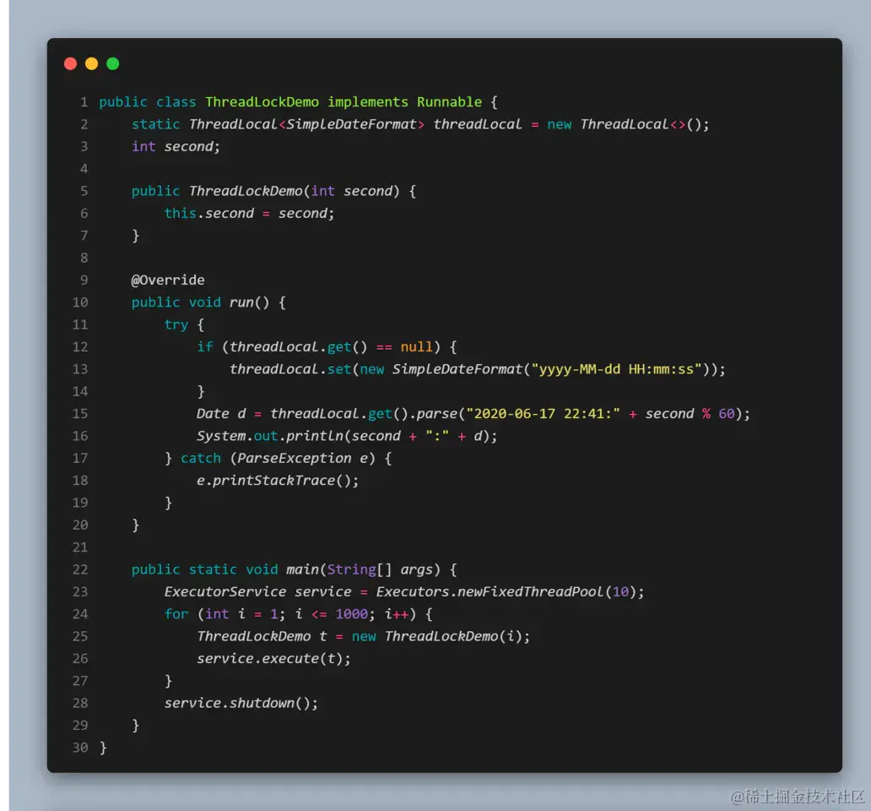871x811 pixels.
Task: Click ThreadLocal<SimpleDateFormat> on line 2
Action: pyautogui.click(x=306, y=124)
